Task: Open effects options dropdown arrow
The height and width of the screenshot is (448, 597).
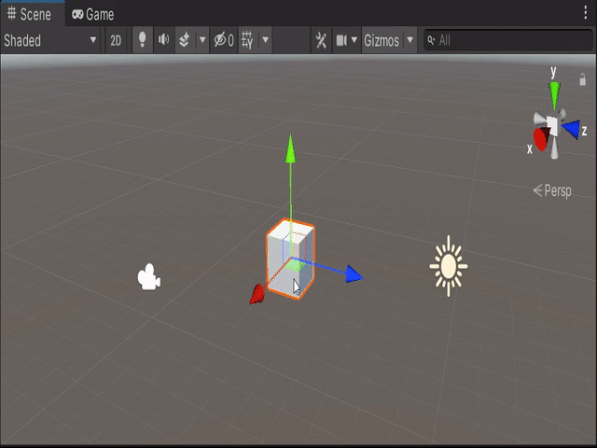Action: click(x=202, y=40)
